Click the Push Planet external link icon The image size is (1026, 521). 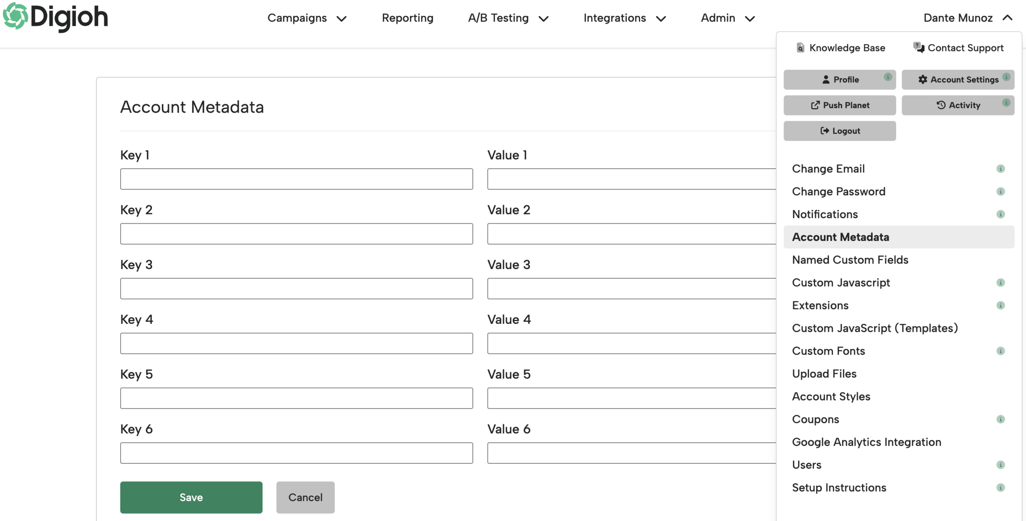coord(816,105)
